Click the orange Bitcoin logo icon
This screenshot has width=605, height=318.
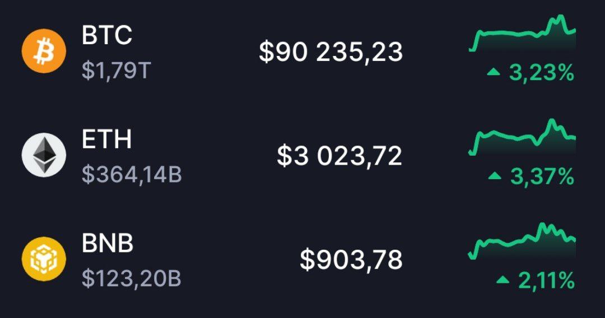click(x=44, y=52)
